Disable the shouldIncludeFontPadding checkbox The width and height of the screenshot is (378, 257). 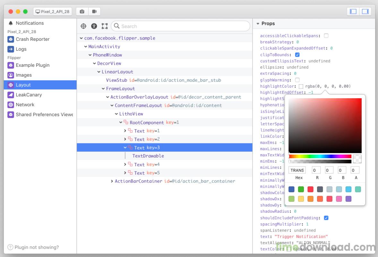pyautogui.click(x=326, y=218)
